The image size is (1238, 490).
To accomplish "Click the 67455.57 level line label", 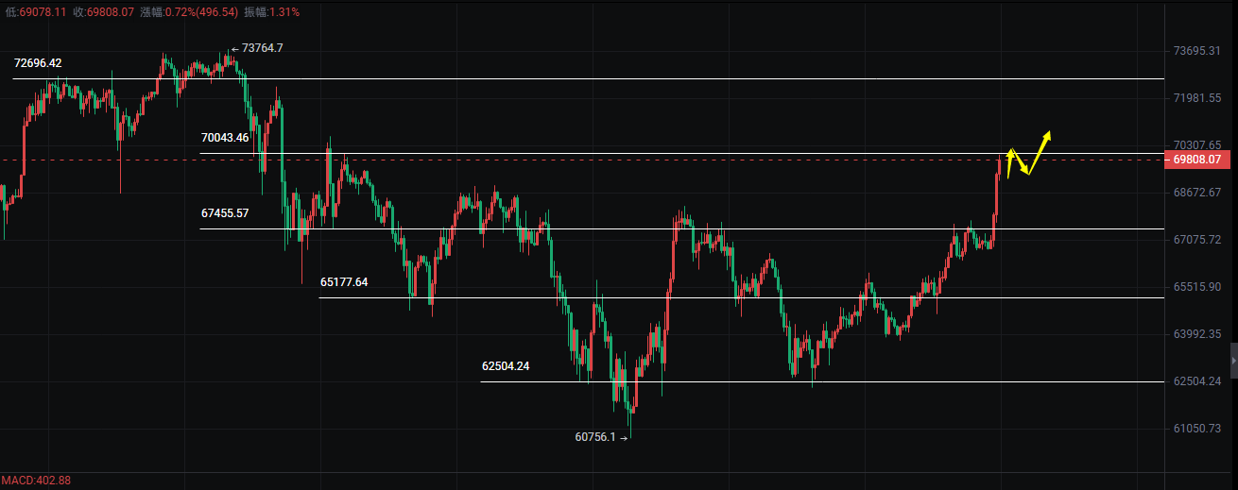I will [x=225, y=213].
